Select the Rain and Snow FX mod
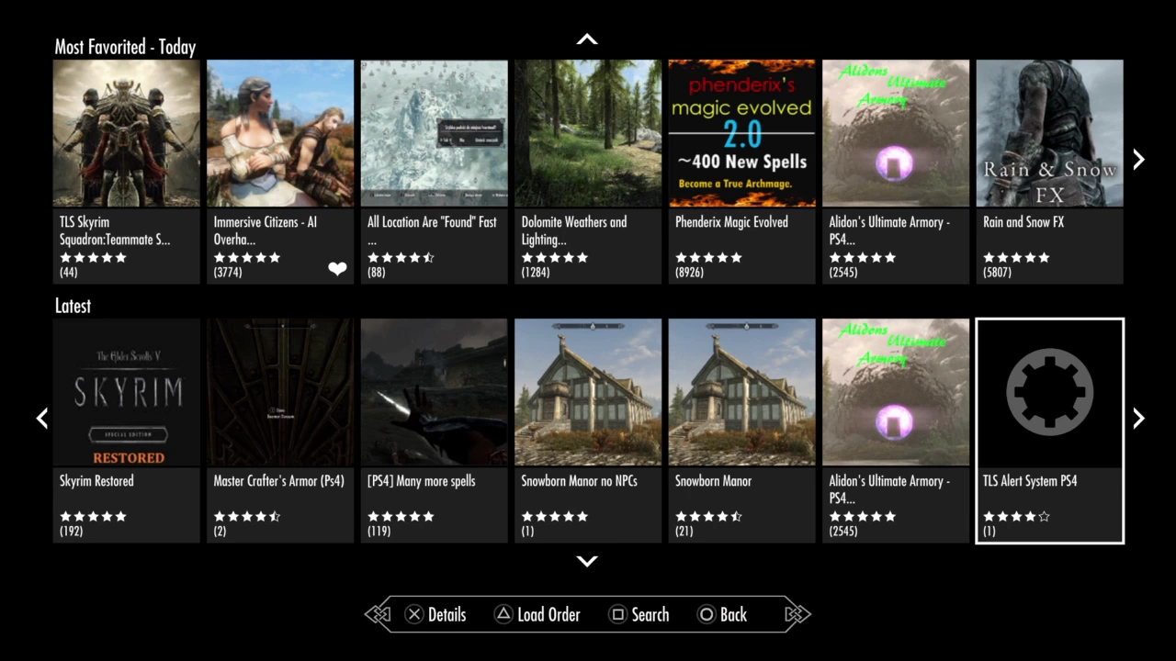Screen dimensions: 1176x661 pos(1050,172)
